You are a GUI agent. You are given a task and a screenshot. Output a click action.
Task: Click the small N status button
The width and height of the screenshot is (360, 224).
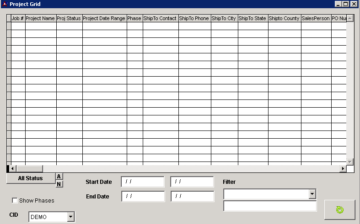[59, 184]
